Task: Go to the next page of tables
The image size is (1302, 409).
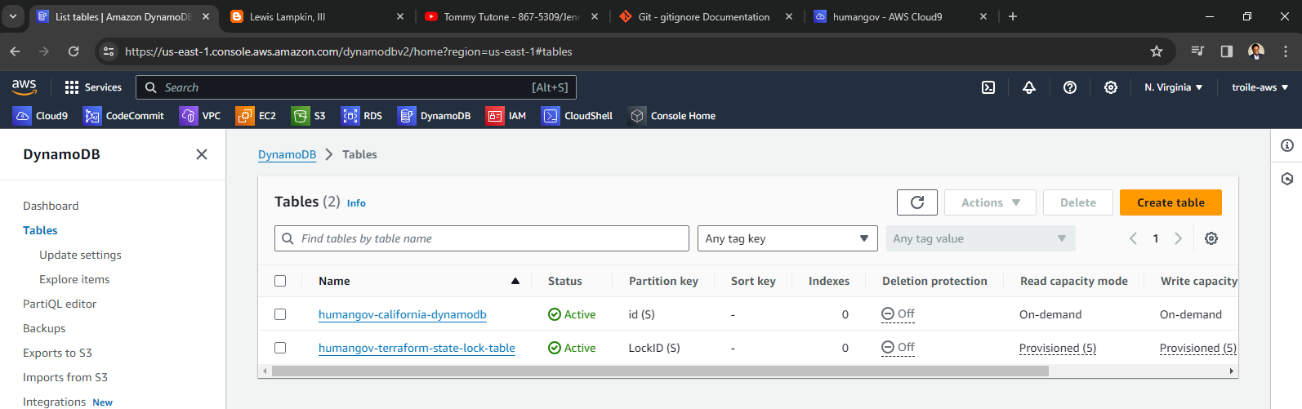Action: click(1178, 238)
